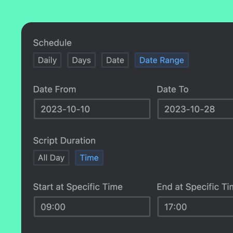The height and width of the screenshot is (233, 233).
Task: Choose the Days schedule option
Action: pyautogui.click(x=81, y=60)
